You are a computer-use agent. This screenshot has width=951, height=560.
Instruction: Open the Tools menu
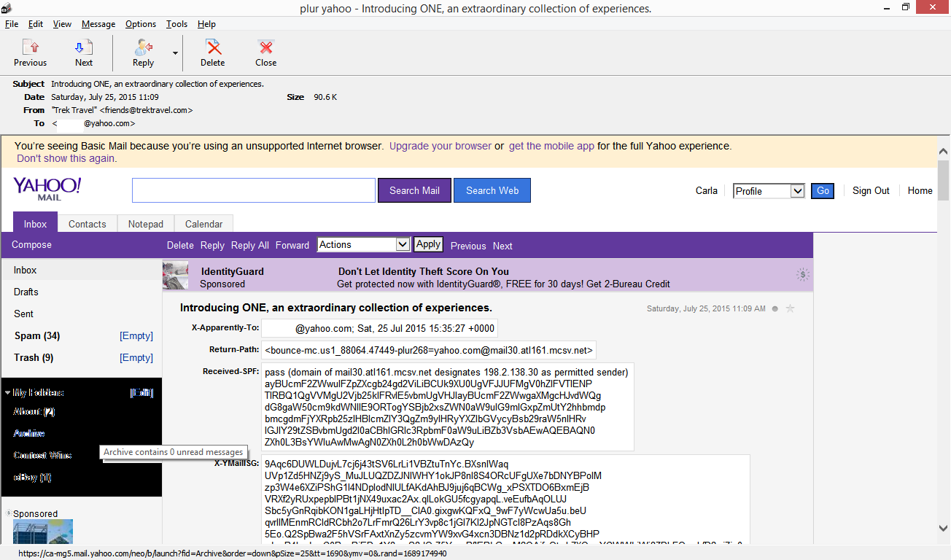pyautogui.click(x=176, y=24)
